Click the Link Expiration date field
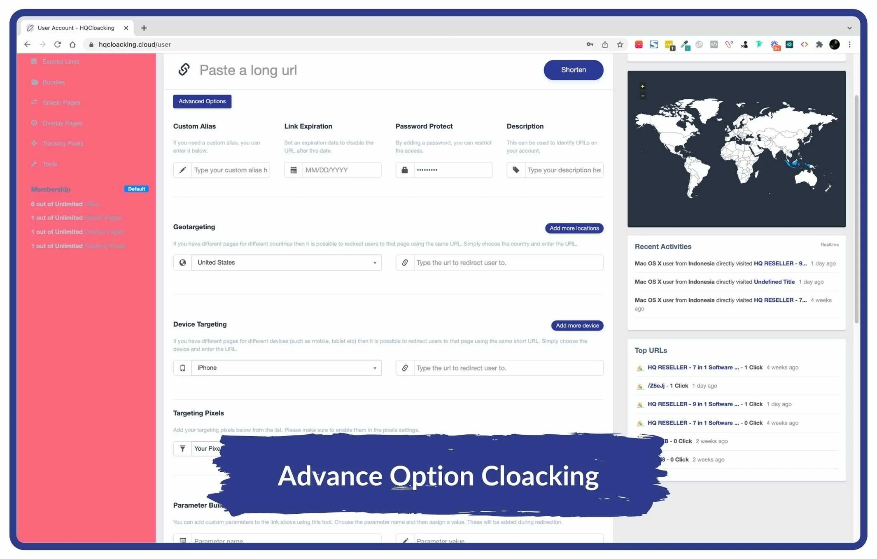 (x=341, y=170)
